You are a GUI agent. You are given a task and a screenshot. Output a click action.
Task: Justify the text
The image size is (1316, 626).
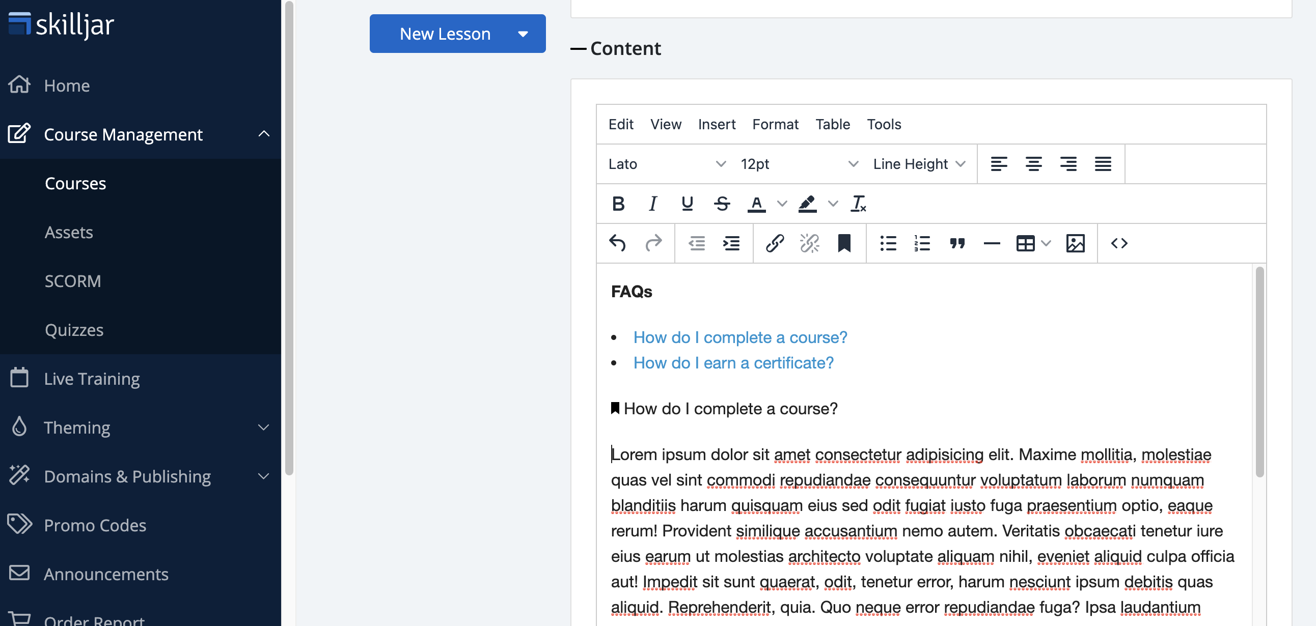[1103, 164]
